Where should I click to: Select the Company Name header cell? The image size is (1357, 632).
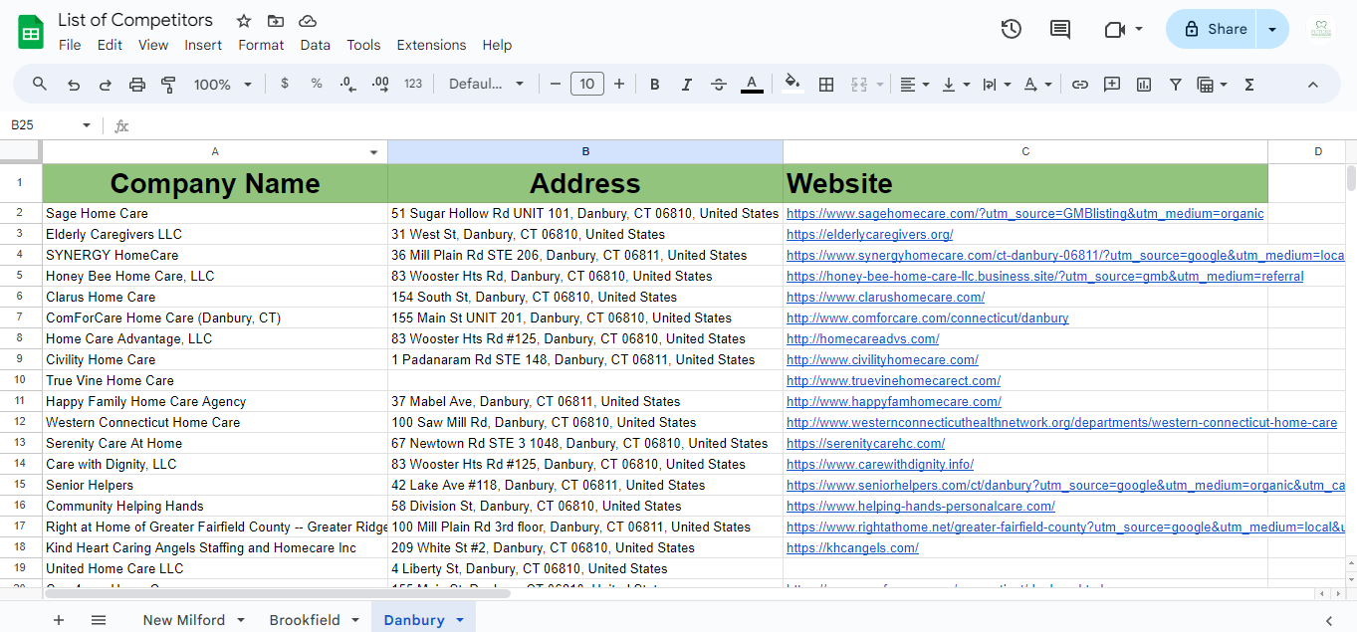click(x=215, y=183)
